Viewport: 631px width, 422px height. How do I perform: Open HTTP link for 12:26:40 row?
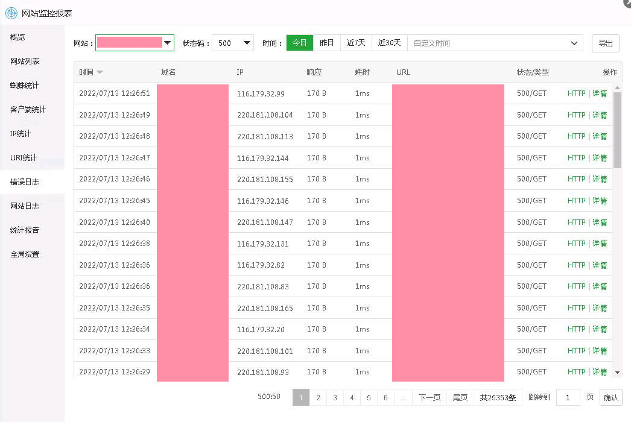(576, 222)
